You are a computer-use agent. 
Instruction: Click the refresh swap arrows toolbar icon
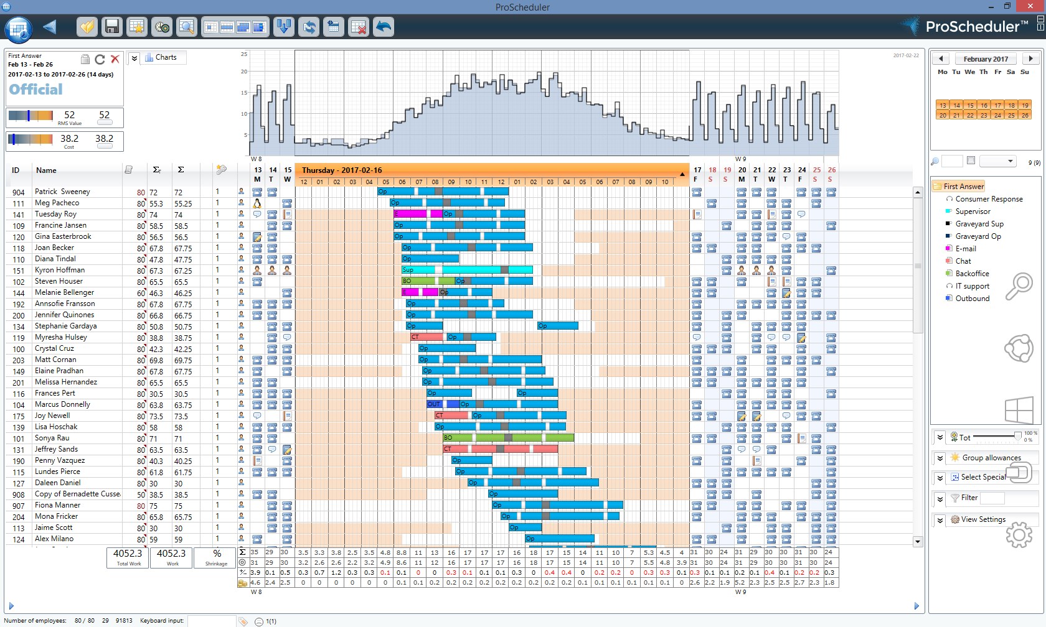click(309, 27)
